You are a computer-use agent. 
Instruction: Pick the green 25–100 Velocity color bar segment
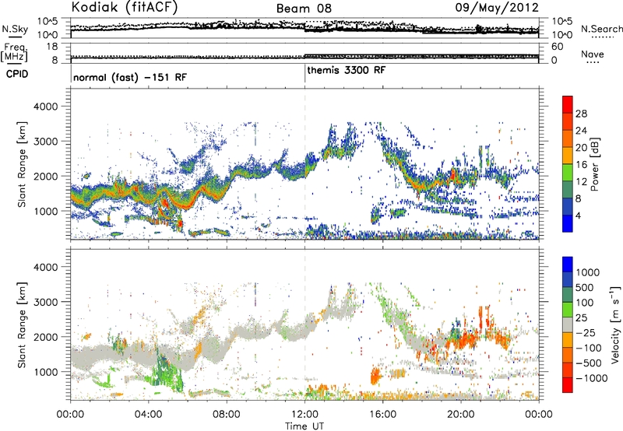click(568, 310)
